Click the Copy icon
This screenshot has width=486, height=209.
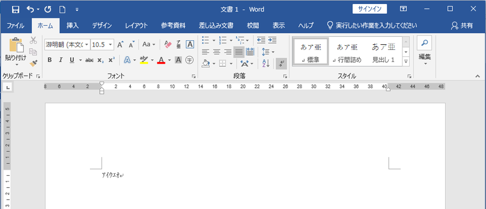33,52
